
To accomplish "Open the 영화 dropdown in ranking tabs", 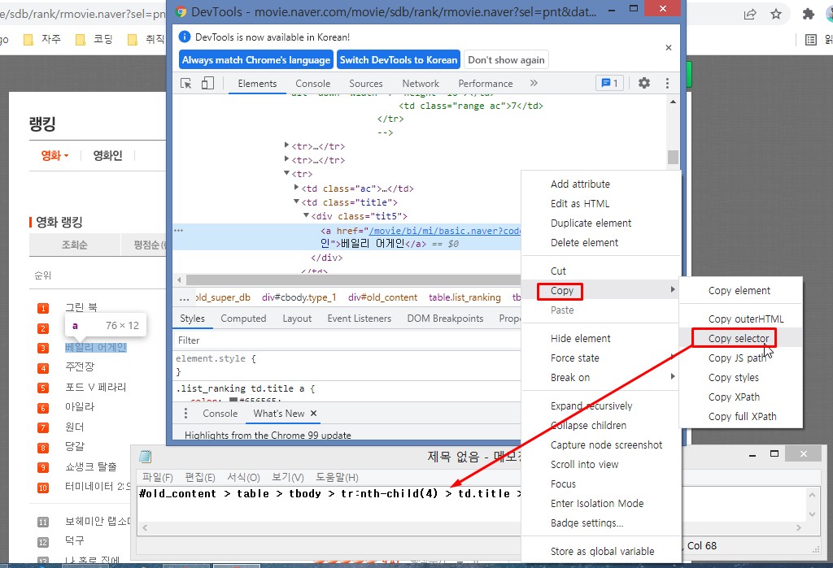I will pos(55,155).
